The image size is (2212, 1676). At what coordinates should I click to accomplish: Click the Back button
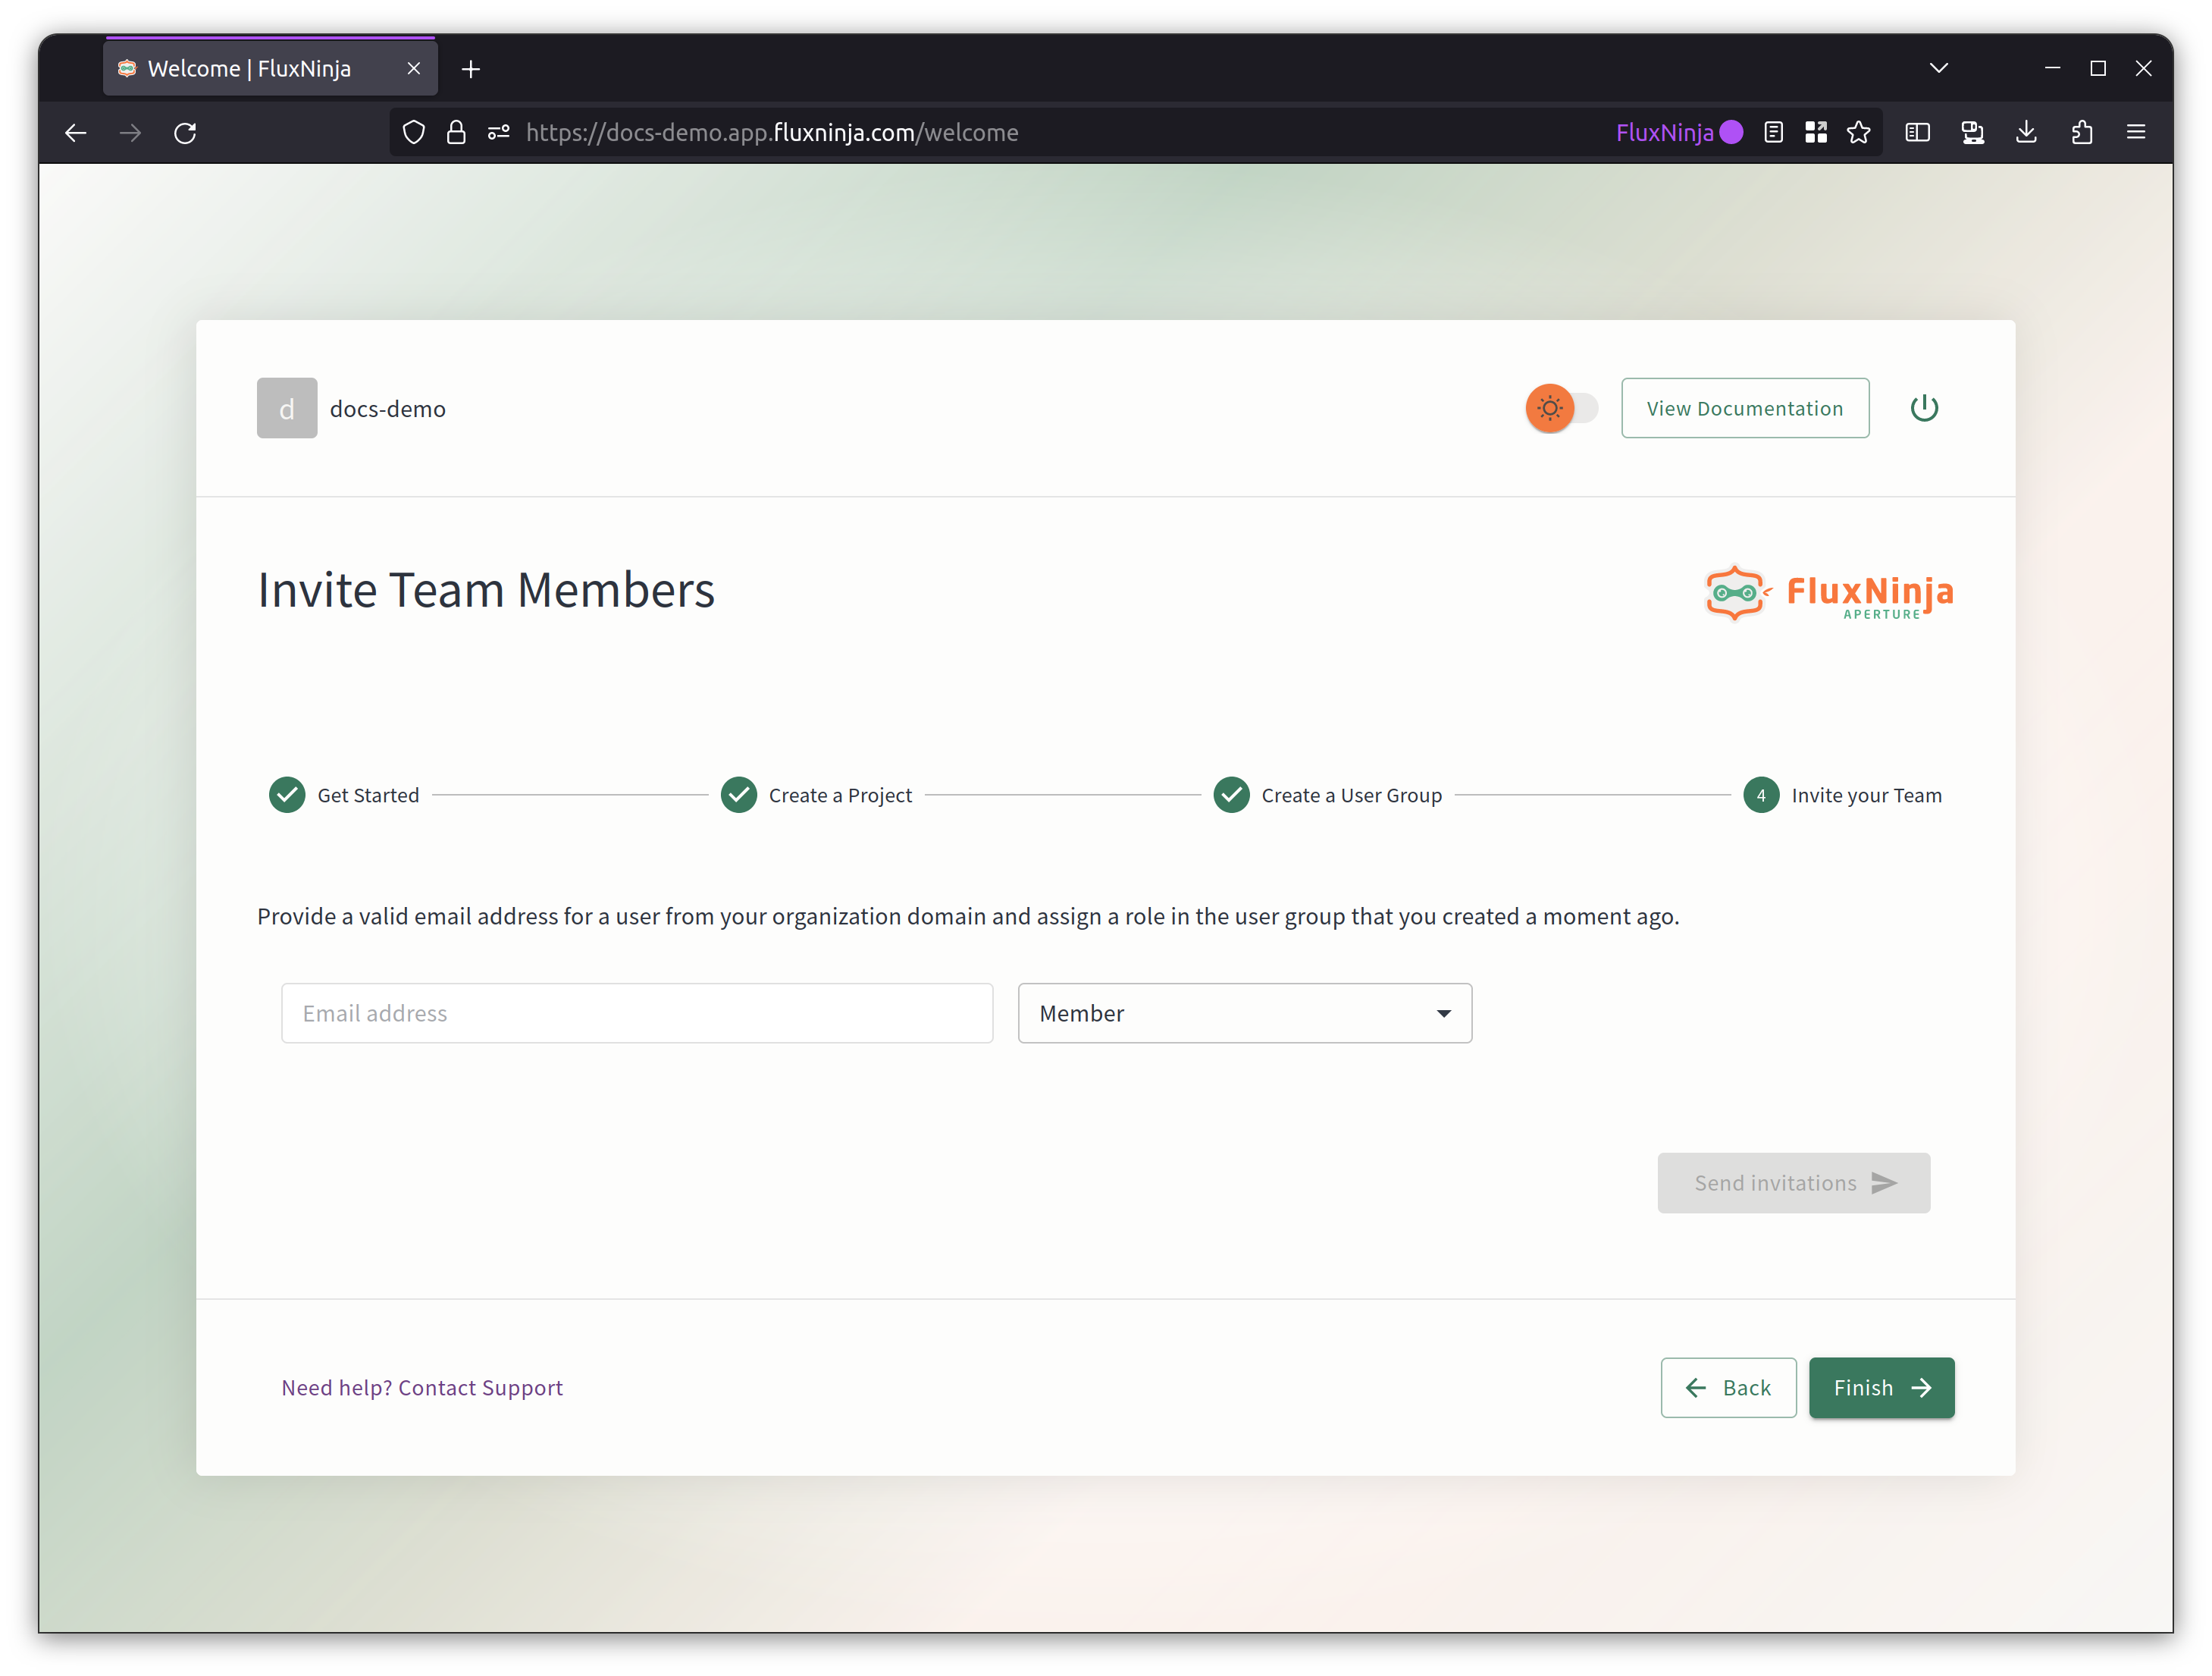[x=1729, y=1388]
